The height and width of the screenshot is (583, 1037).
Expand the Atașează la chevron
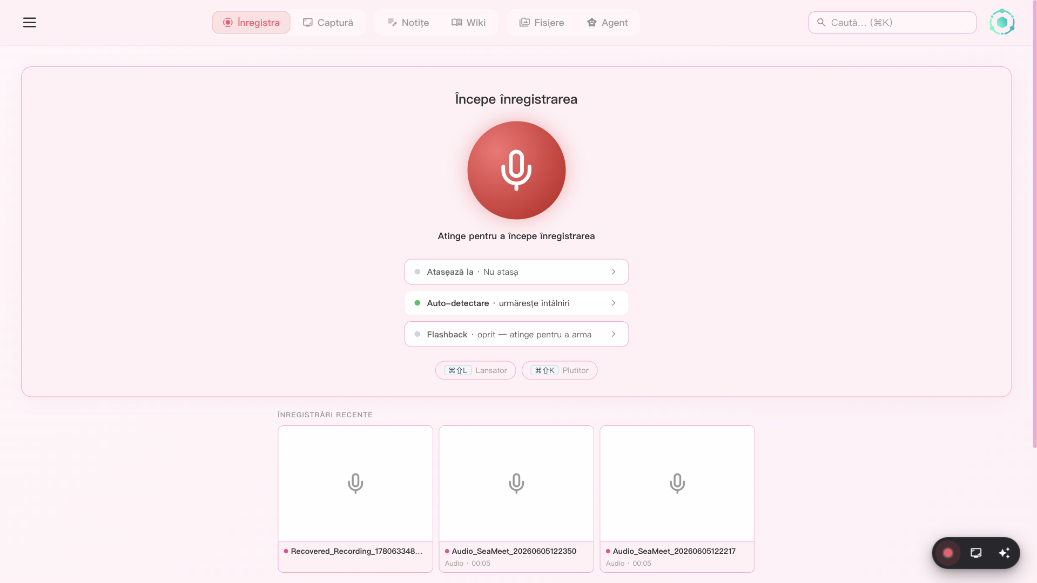(614, 272)
